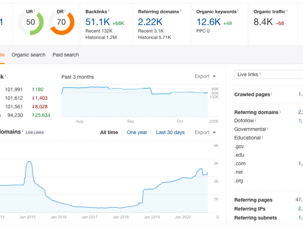Open Export menu for Past 3 months chart
The image size is (303, 227).
coord(205,76)
